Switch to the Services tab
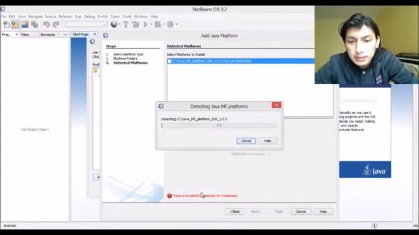 48,35
